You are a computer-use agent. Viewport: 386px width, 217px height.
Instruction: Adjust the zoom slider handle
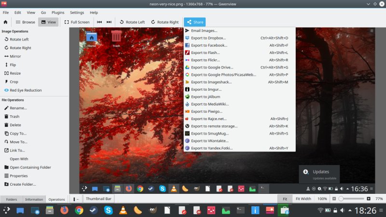341,199
